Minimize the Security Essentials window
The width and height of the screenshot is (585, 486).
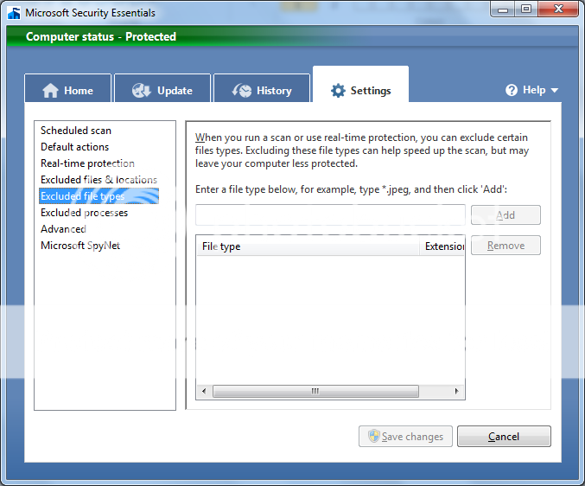pos(503,10)
